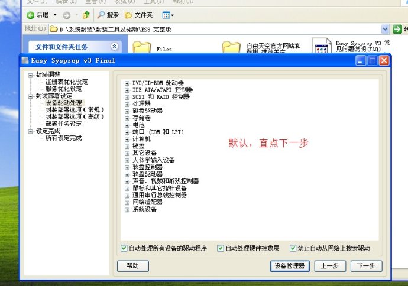
Task: Go up one folder level in Explorer
Action: tap(86, 15)
